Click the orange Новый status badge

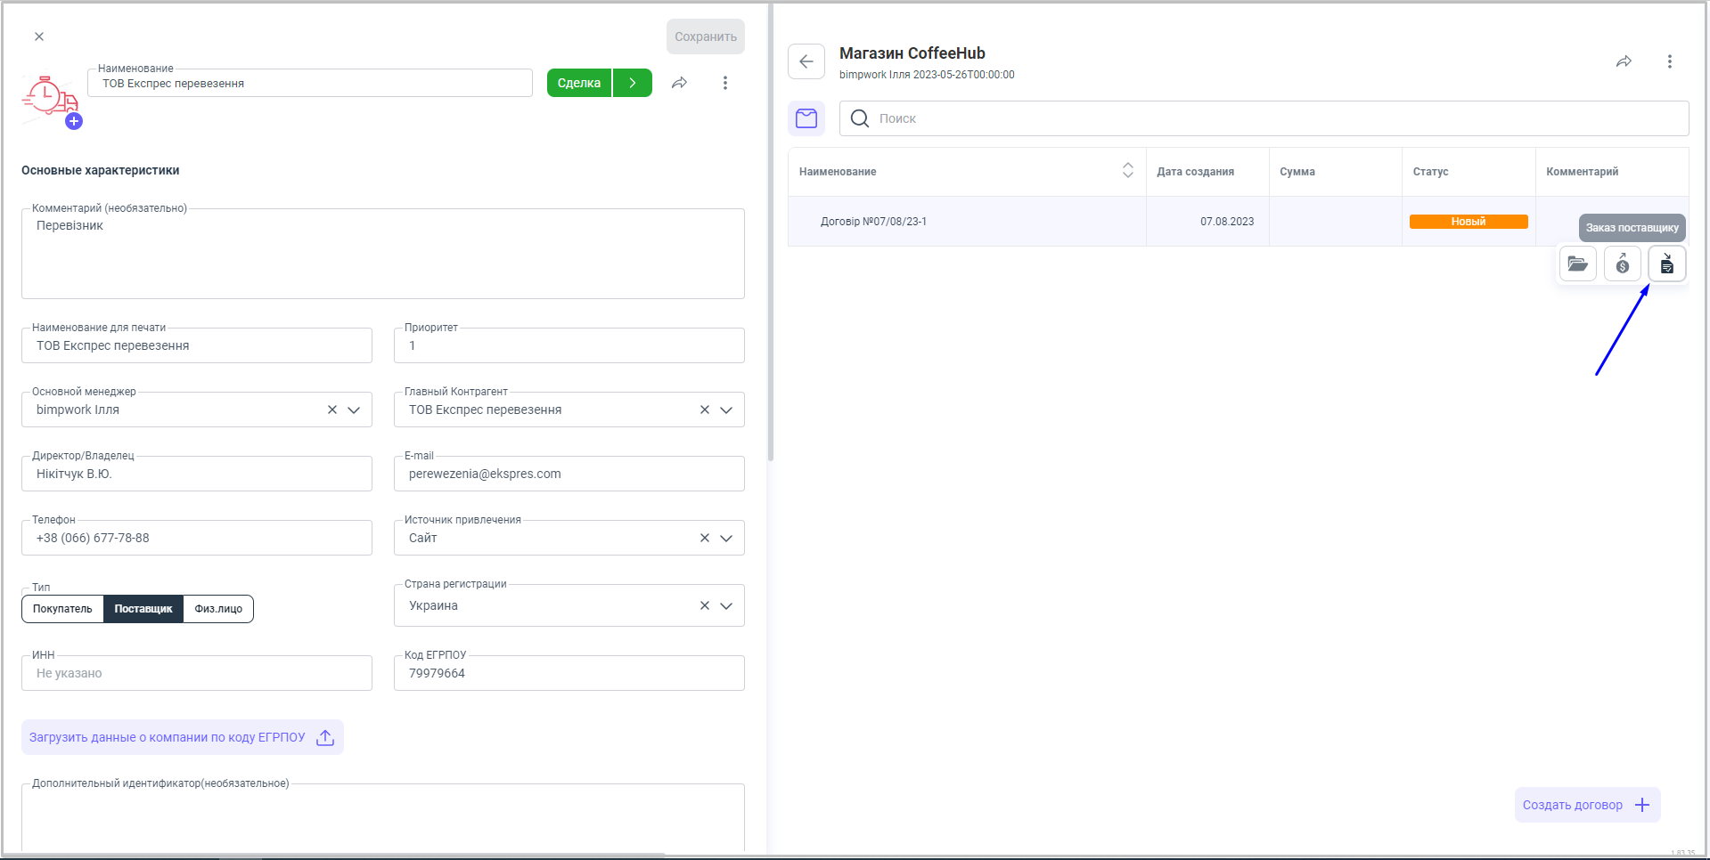(1468, 222)
